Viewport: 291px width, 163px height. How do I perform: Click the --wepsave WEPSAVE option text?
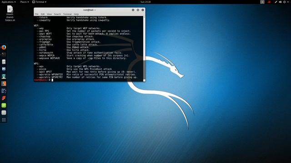pos(48,58)
